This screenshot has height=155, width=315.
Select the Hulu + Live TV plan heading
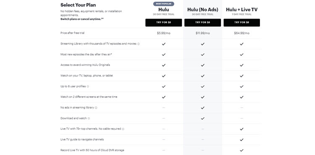tap(241, 9)
